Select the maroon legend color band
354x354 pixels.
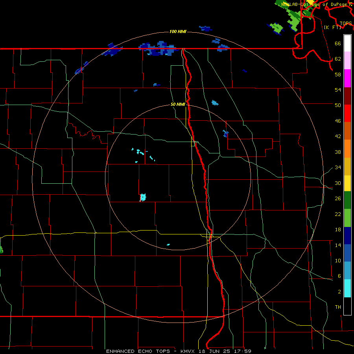click(347, 96)
